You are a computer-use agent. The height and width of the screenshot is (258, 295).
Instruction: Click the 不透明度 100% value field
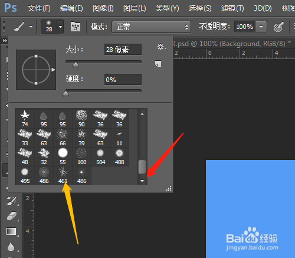(245, 27)
